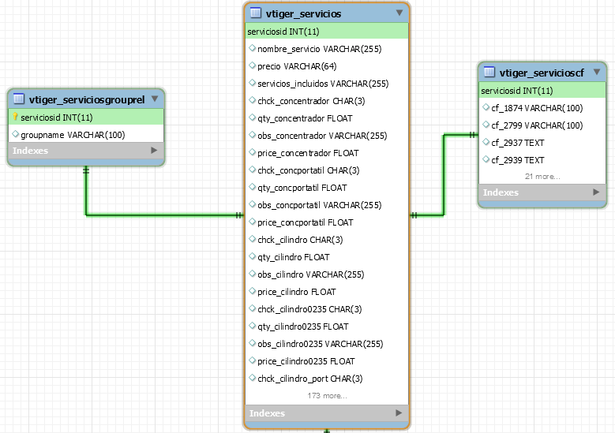Screen dimensions: 615x433
Task: Click diamond icon next to cf_2937
Action: point(486,142)
